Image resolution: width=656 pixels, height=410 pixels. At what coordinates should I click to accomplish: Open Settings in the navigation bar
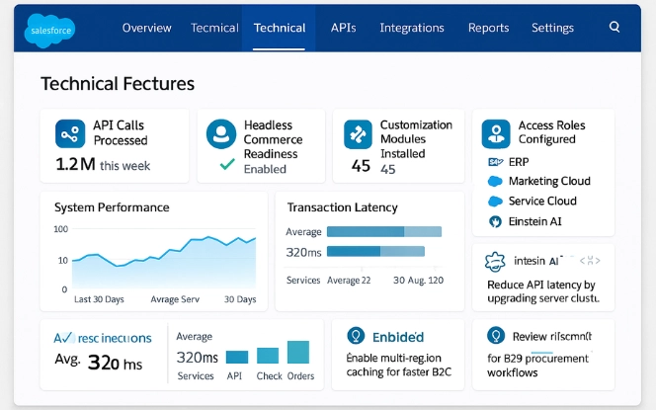point(552,28)
